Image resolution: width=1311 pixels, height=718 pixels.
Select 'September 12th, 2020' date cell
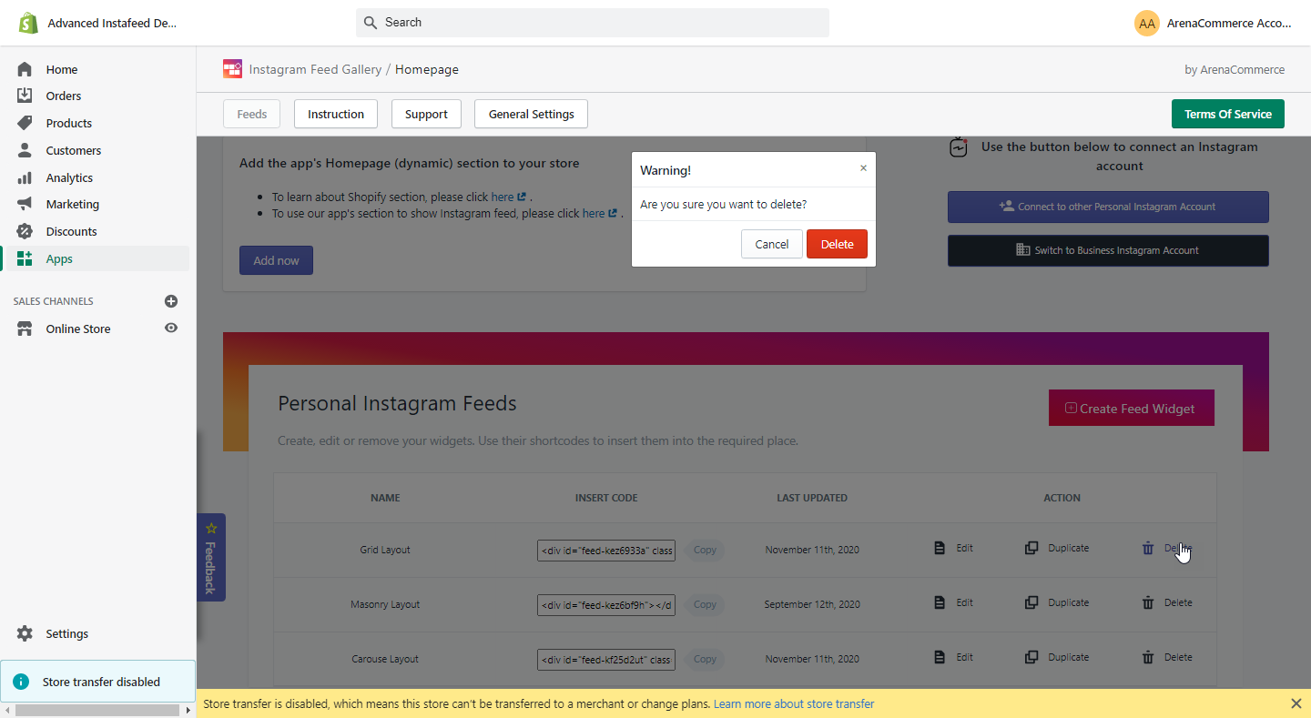coord(812,604)
